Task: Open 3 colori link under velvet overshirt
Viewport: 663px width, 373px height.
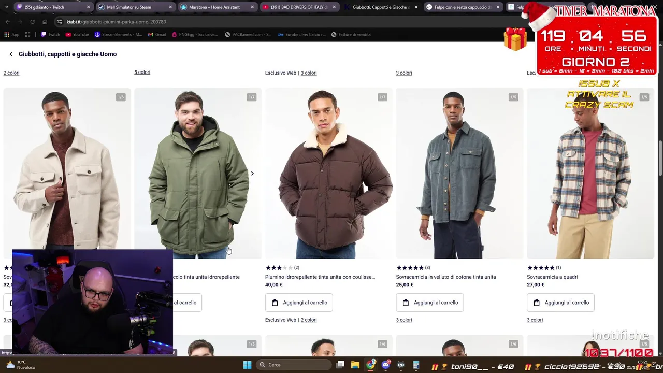Action: point(404,320)
